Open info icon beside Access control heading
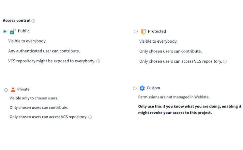This screenshot has width=243, height=150. point(33,21)
